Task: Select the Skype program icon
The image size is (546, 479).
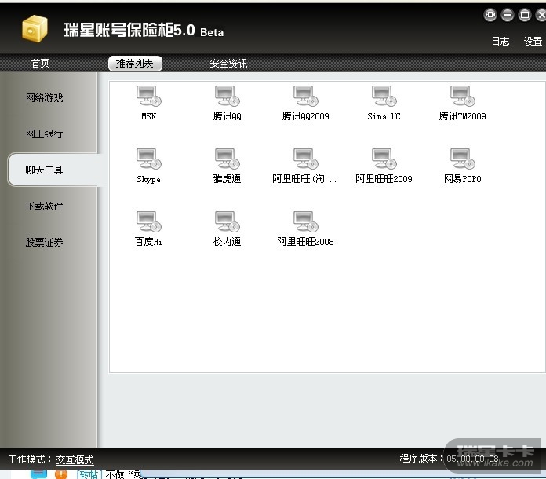Action: [x=149, y=159]
